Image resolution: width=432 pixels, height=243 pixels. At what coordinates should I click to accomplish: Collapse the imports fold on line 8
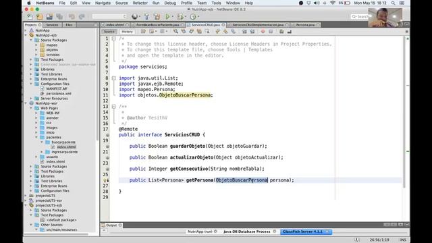(x=114, y=78)
